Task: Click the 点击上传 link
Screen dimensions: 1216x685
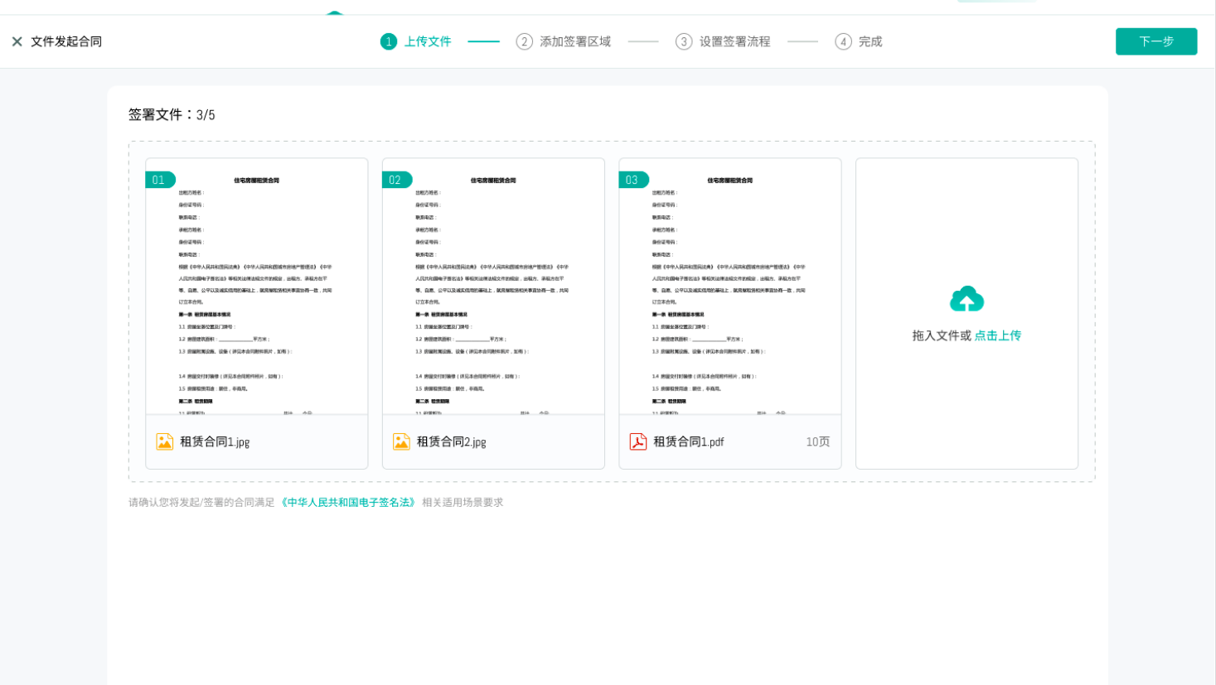Action: tap(998, 335)
